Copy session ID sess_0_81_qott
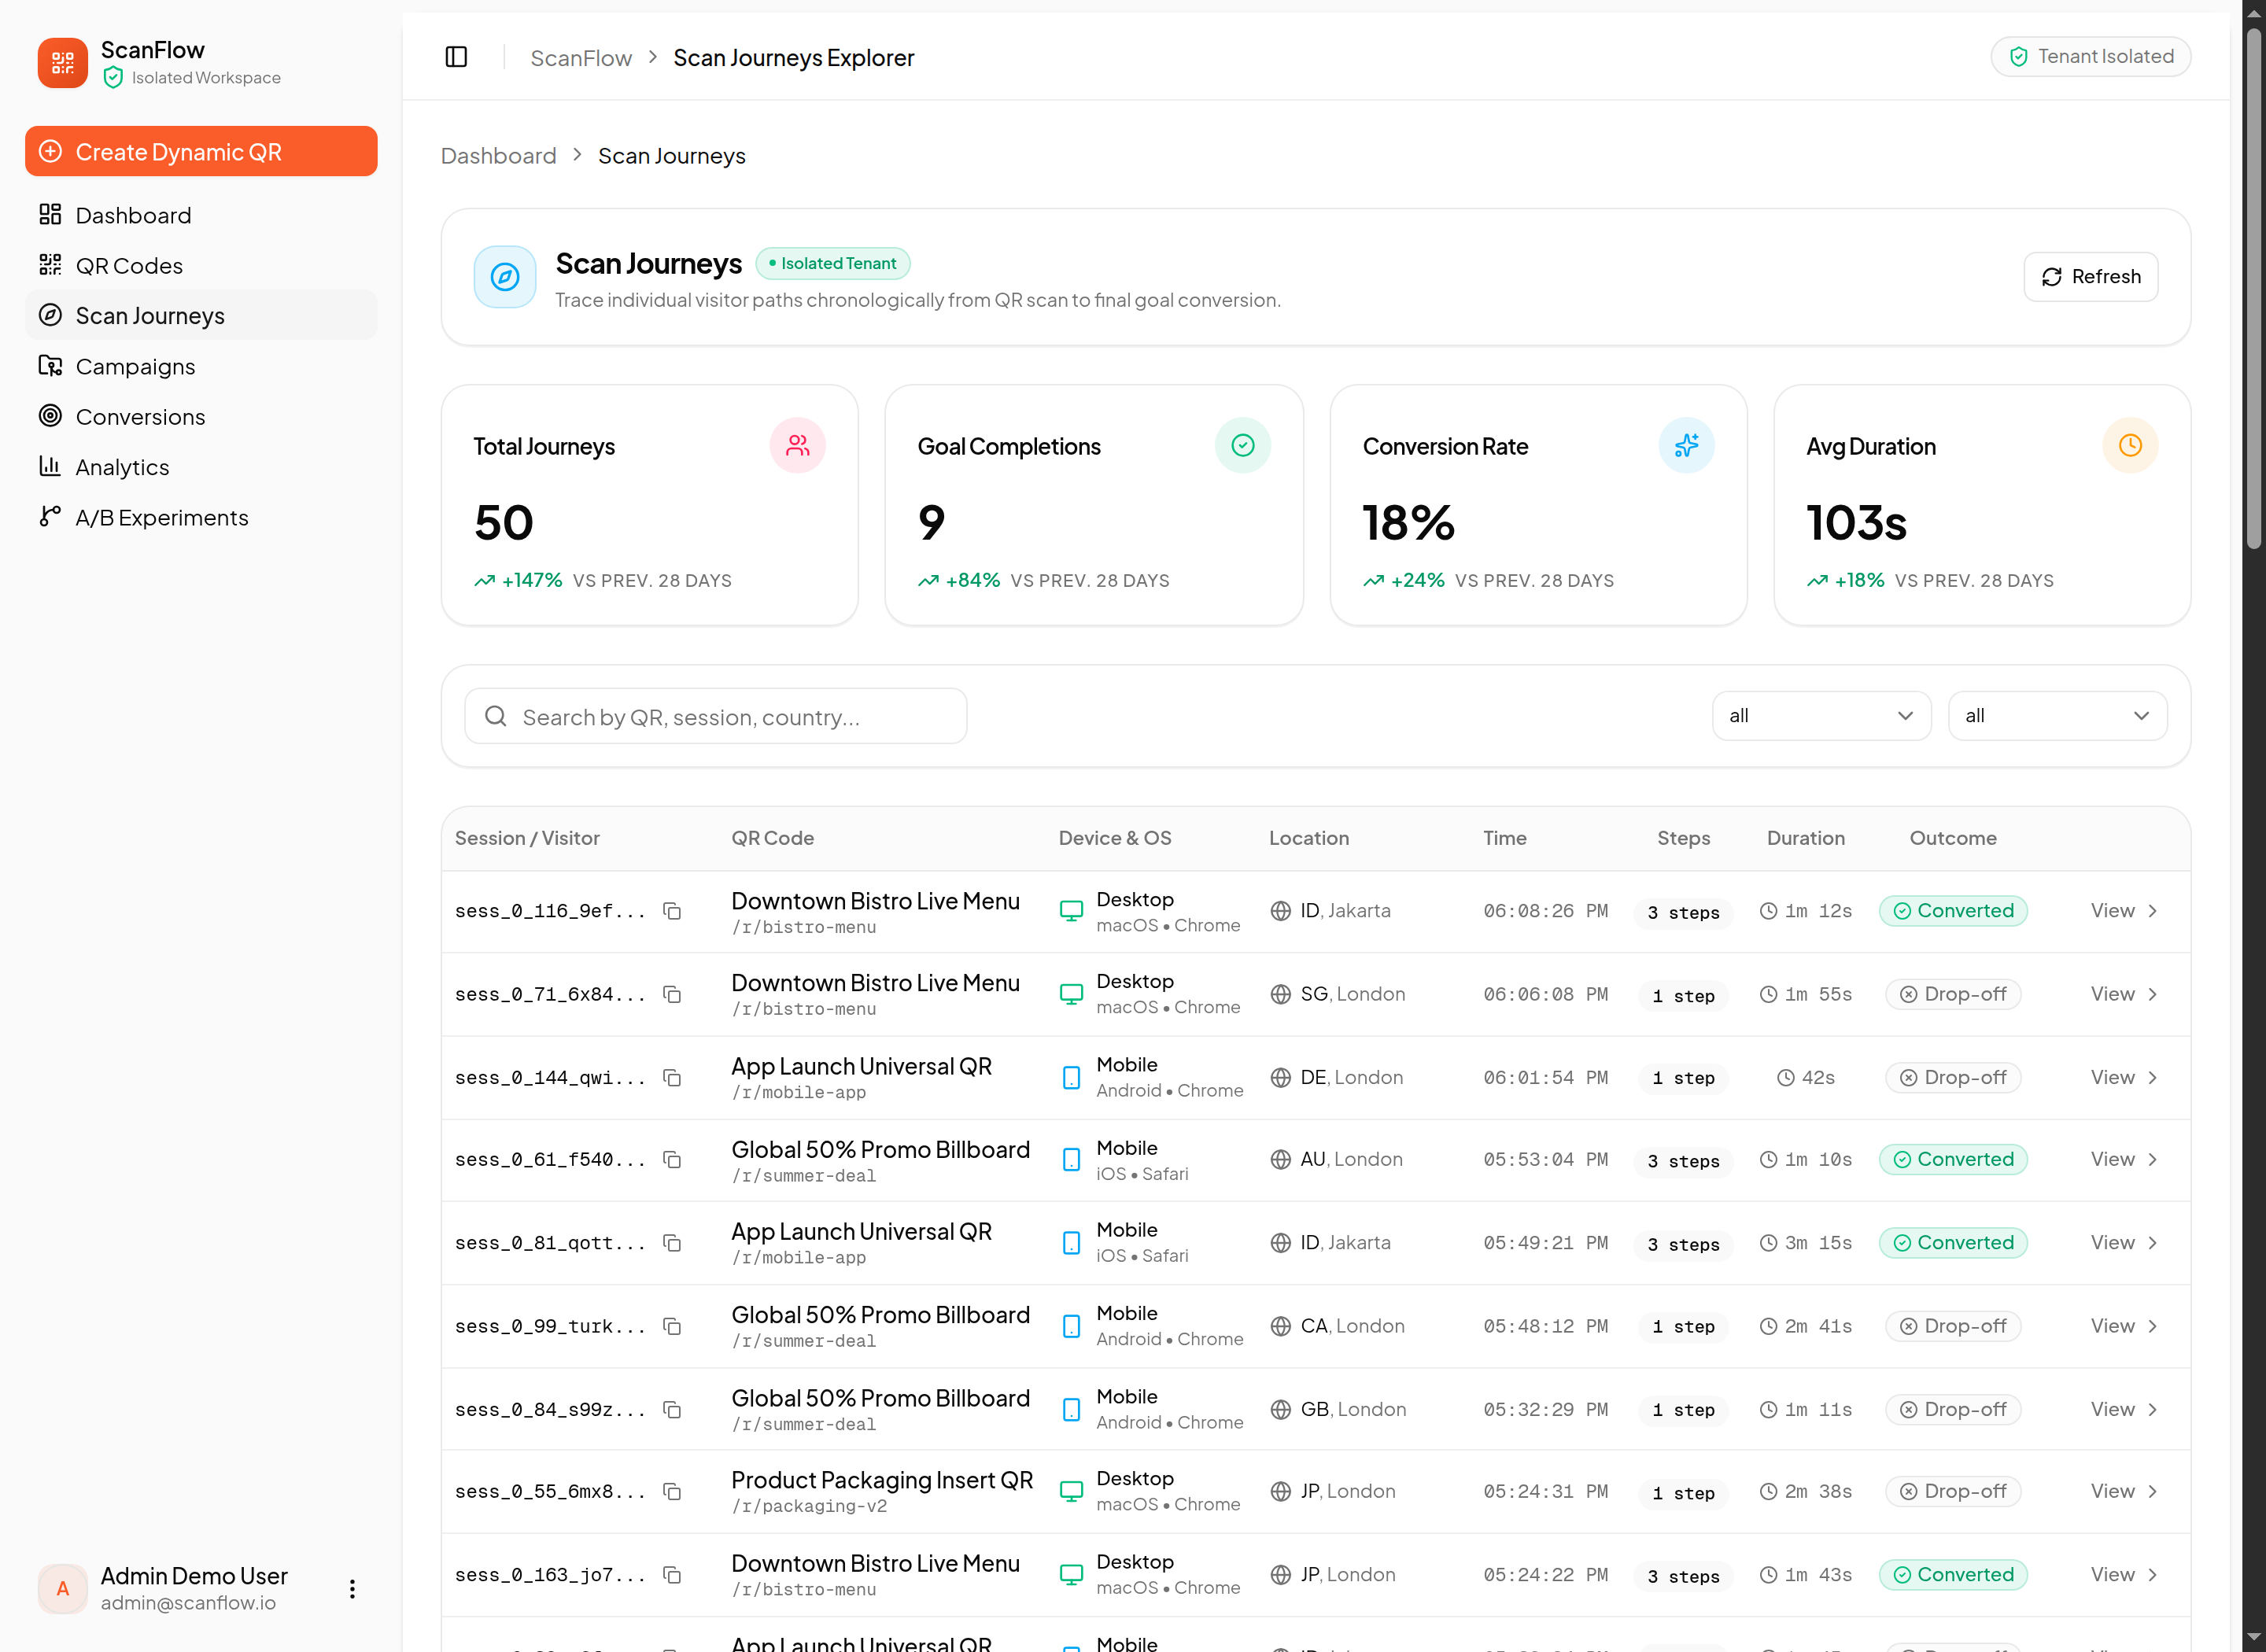Viewport: 2266px width, 1652px height. tap(673, 1243)
